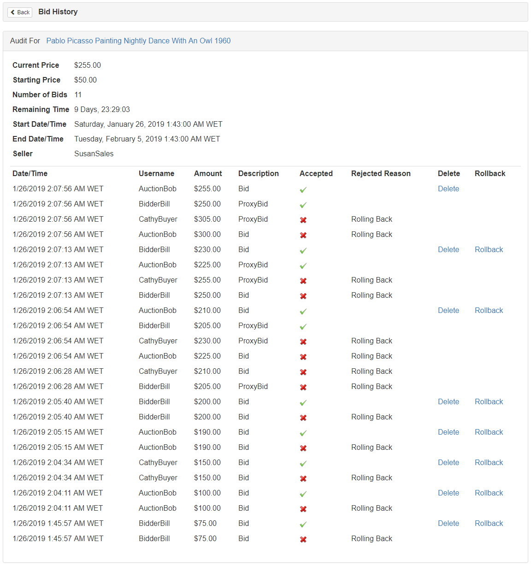The height and width of the screenshot is (566, 531).
Task: Rollback to CathyBuyer's accepted $150.00 bid
Action: (x=489, y=462)
